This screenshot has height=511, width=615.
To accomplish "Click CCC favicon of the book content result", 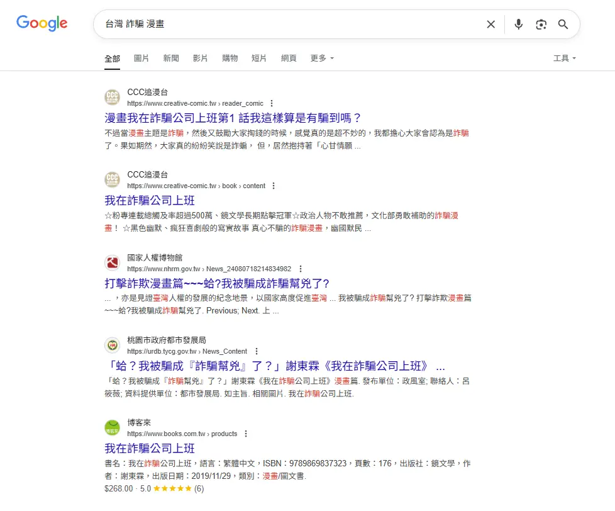I will coord(112,180).
